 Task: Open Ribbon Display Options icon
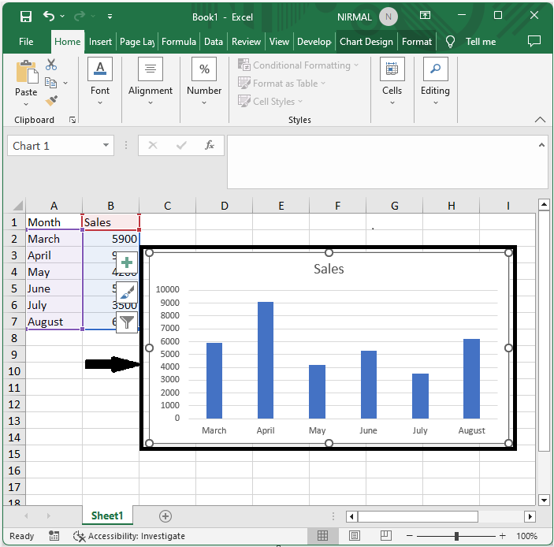click(x=425, y=15)
